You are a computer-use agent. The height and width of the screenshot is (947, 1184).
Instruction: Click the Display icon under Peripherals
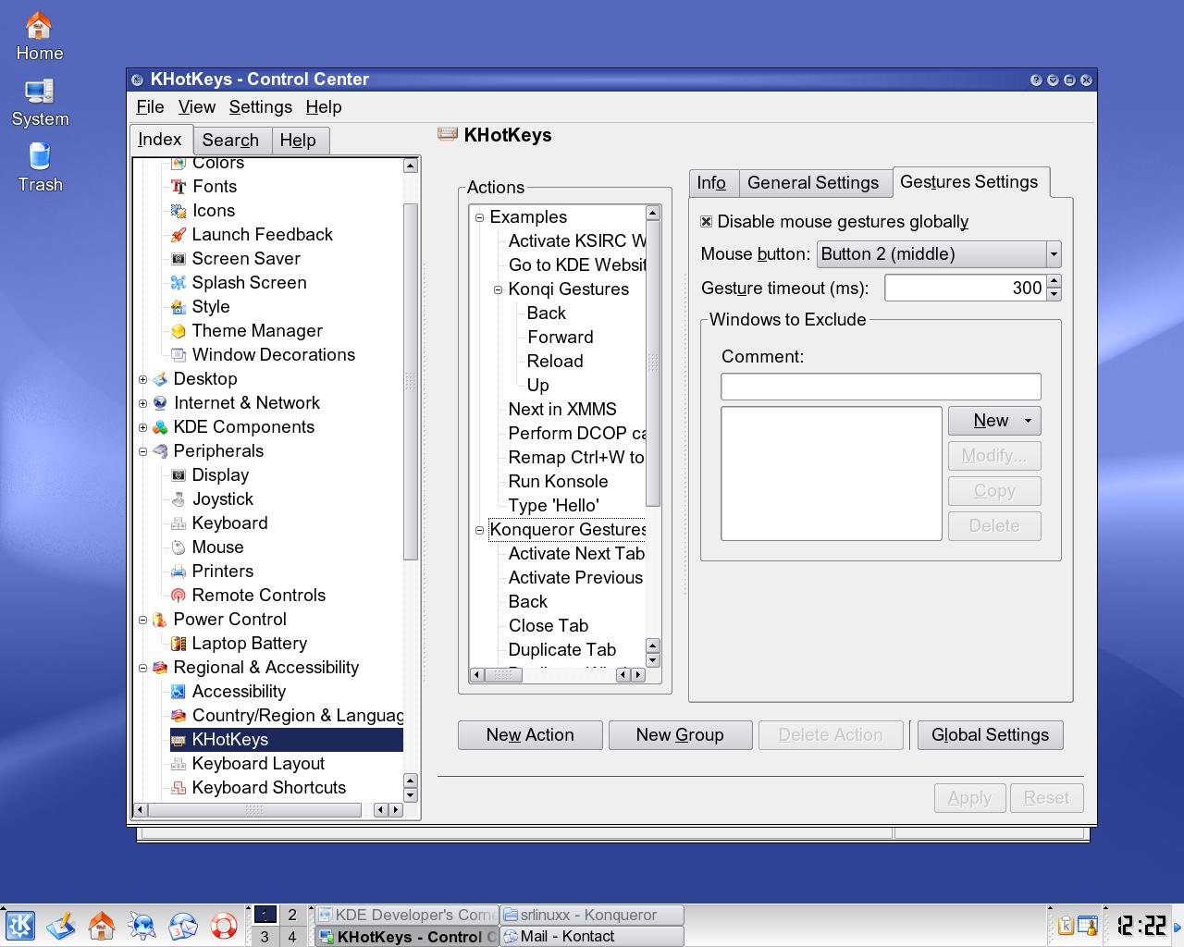click(179, 475)
